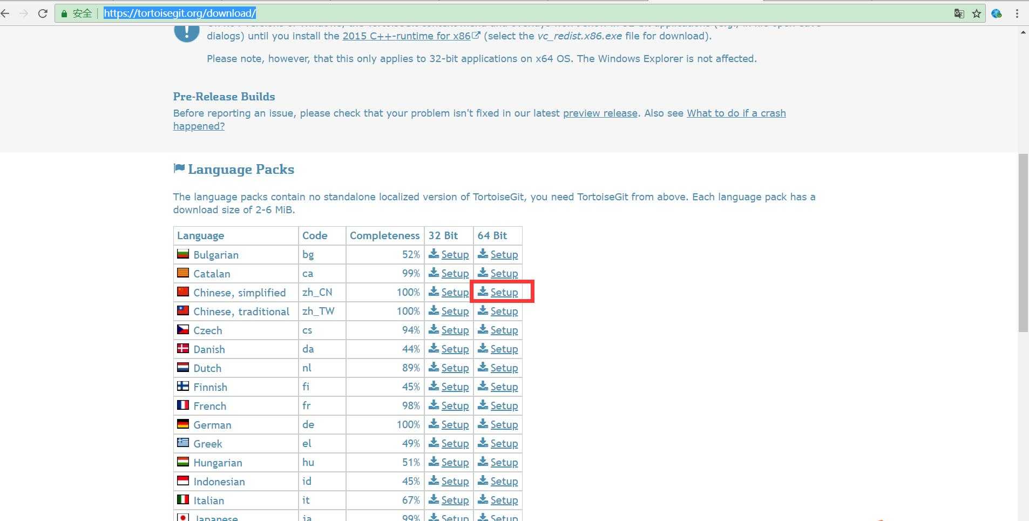This screenshot has height=521, width=1029.
Task: Click the page vertical scrollbar thumb
Action: [1023, 243]
